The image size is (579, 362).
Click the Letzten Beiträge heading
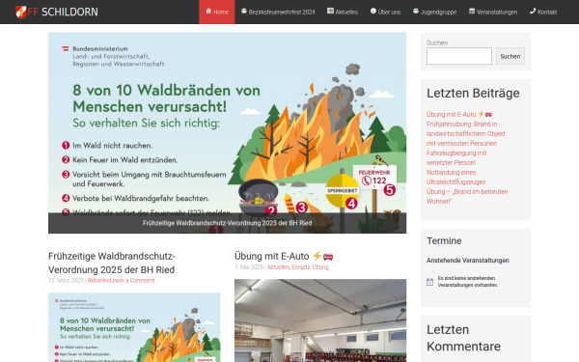click(473, 93)
